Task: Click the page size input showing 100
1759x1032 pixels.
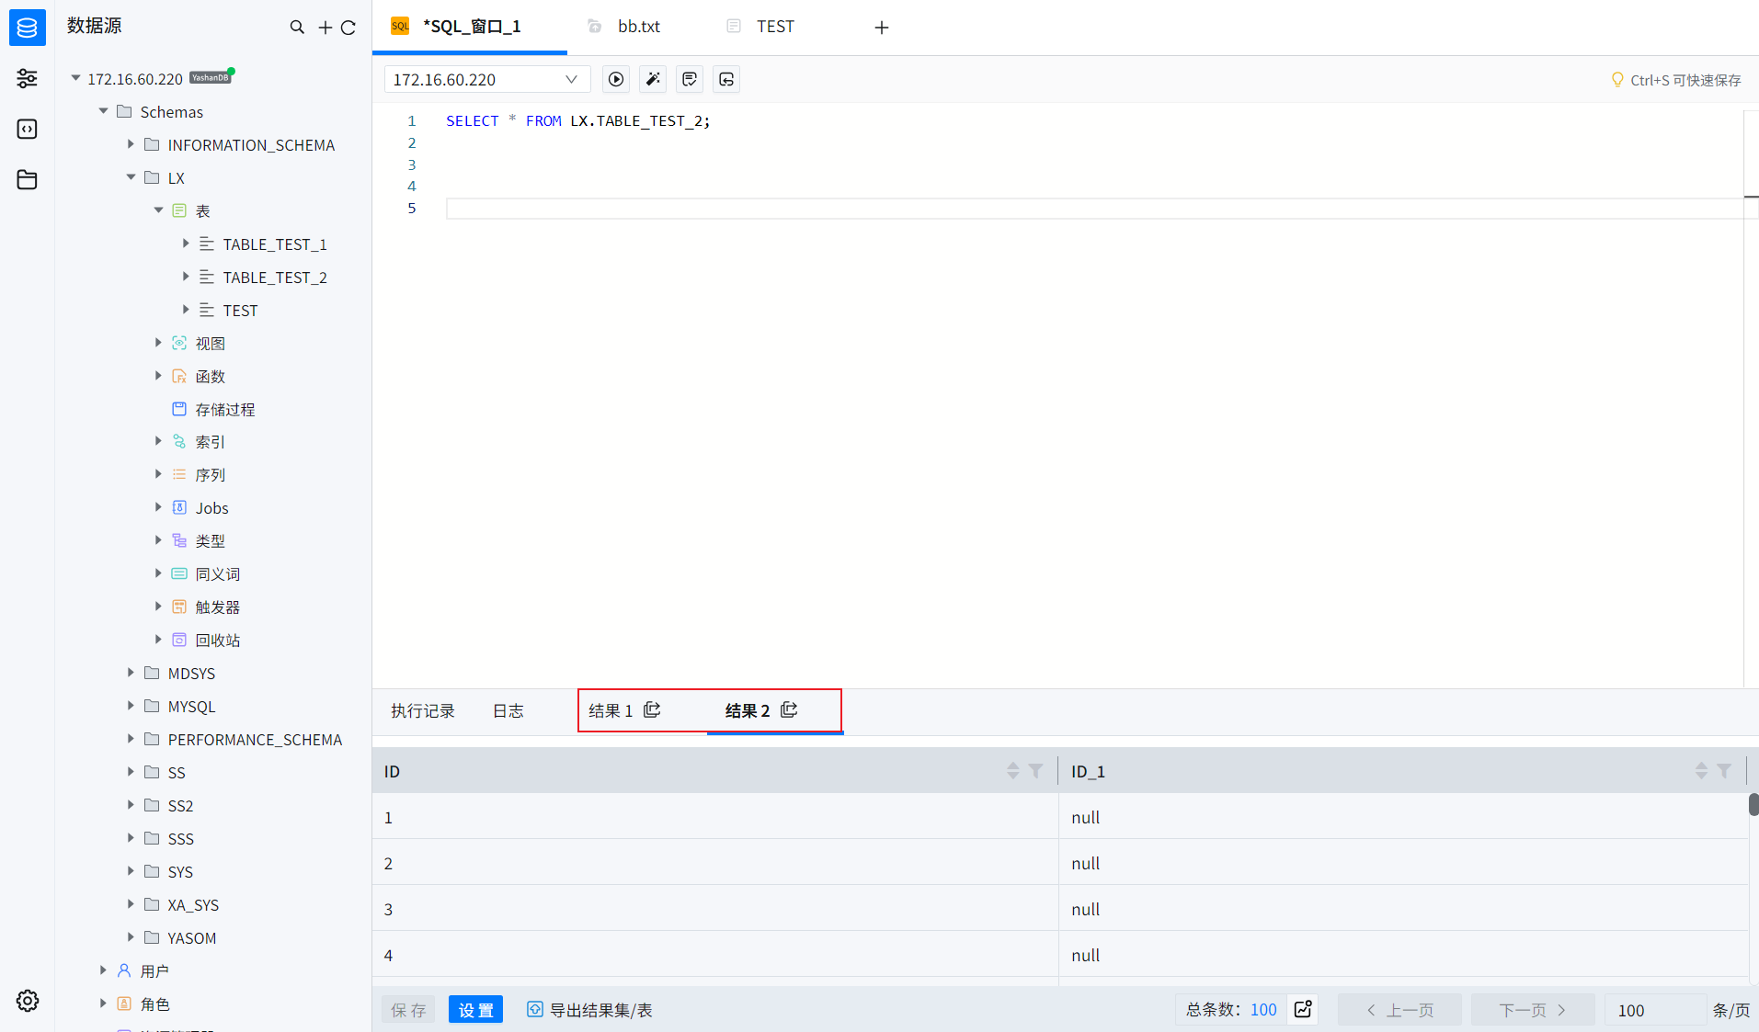Action: coord(1654,1009)
